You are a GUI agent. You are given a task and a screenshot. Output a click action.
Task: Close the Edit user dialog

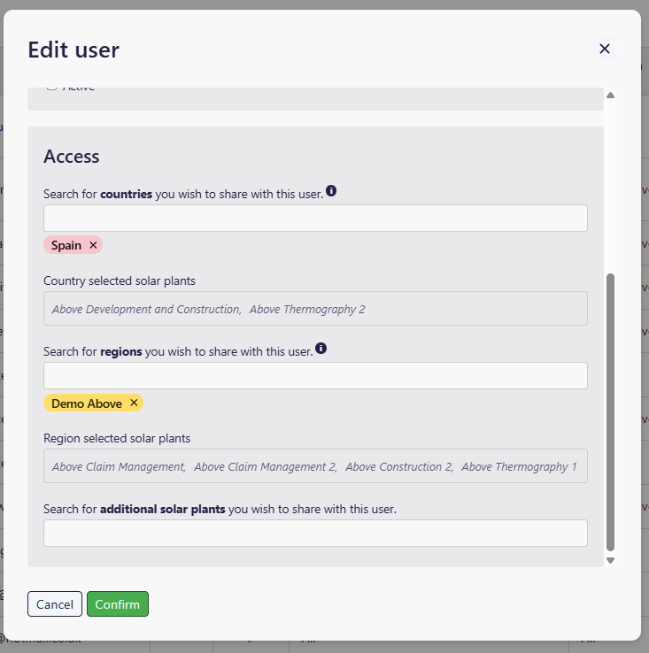coord(605,49)
